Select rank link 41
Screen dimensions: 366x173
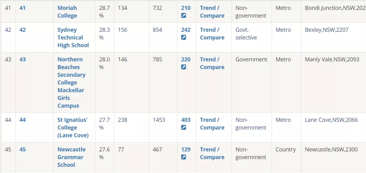click(x=22, y=8)
